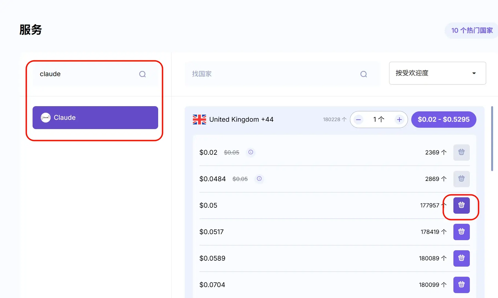This screenshot has width=498, height=298.
Task: Click the $0.05 price text
Action: pos(208,205)
